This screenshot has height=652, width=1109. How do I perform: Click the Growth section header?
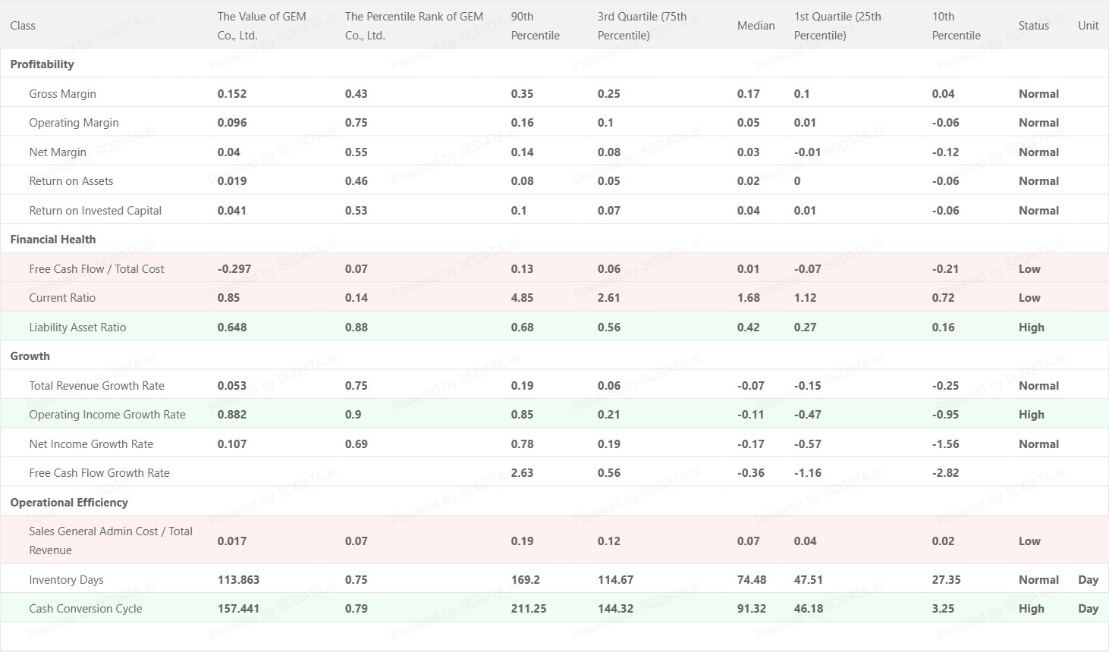tap(30, 356)
